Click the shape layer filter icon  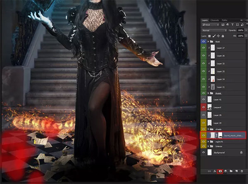coord(237,25)
